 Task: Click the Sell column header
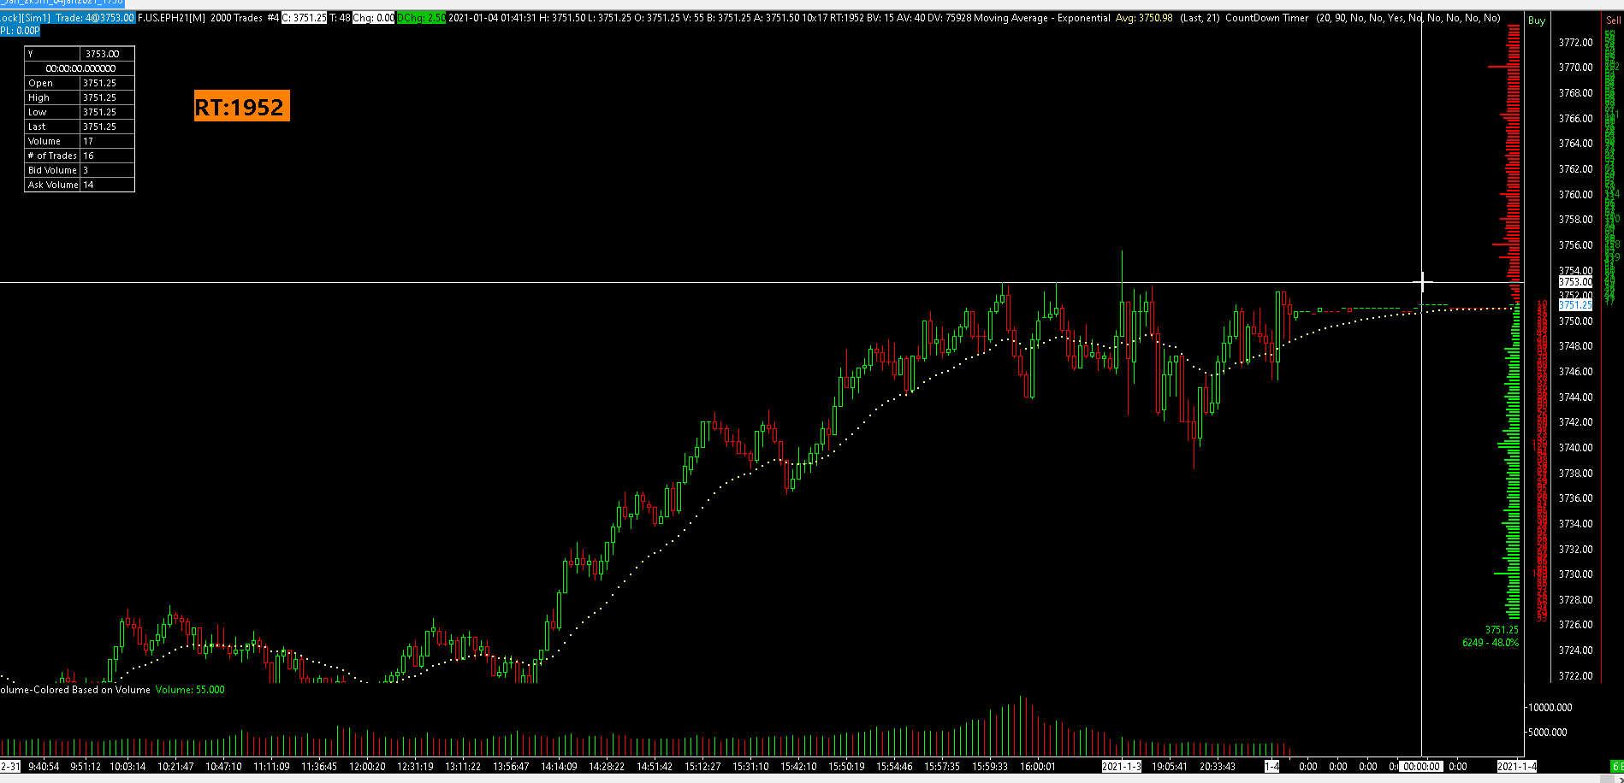1613,21
